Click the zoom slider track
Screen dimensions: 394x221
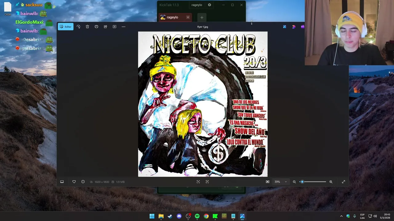[313, 182]
